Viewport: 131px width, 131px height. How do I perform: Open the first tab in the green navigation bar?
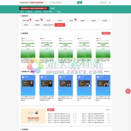[22, 12]
